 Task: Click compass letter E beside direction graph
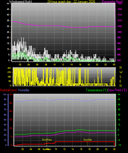coord(120,81)
